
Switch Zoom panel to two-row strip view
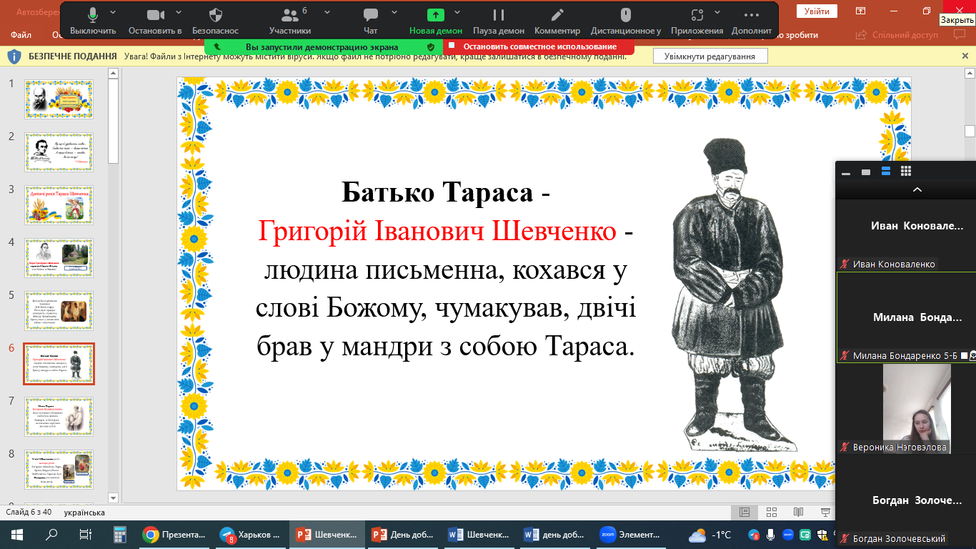coord(886,172)
